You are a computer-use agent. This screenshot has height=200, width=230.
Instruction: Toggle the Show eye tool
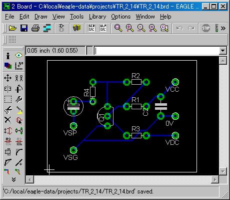(19, 55)
